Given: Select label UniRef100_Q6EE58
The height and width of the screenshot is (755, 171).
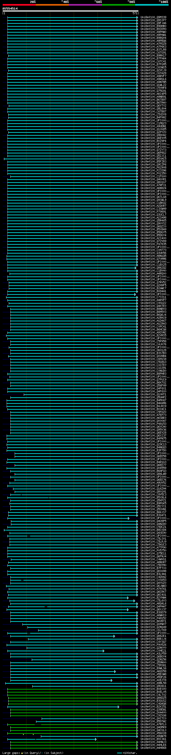Looking at the screenshot, I should tap(153, 456).
